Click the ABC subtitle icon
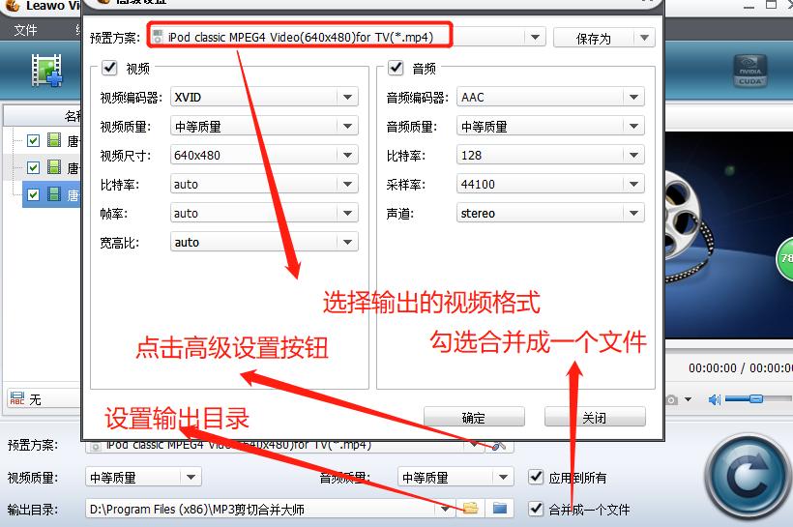 (x=16, y=398)
